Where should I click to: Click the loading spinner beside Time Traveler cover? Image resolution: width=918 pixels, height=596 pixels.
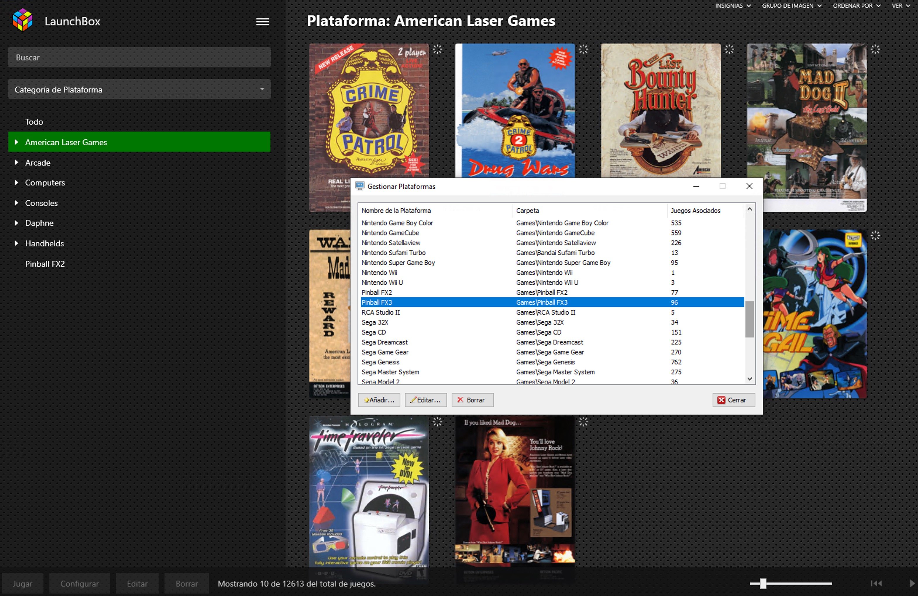click(437, 421)
